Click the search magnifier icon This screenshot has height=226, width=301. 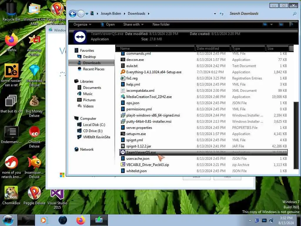[x=295, y=14]
